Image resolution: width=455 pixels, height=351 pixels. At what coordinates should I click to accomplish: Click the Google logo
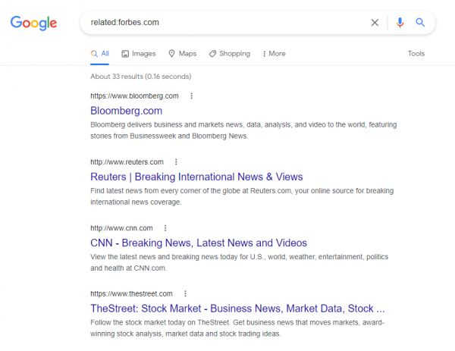point(33,23)
